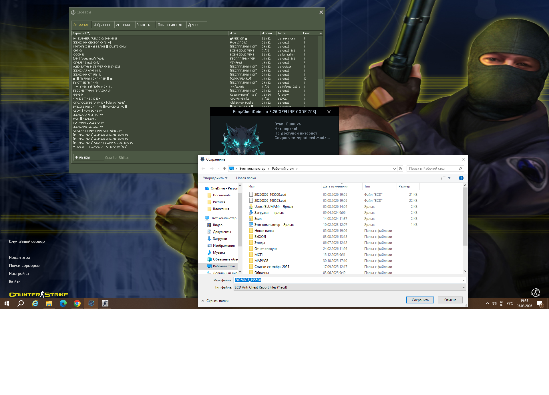Expand Этот компьютер breadcrumb chevron
Viewport: 549px width, 395px height.
[268, 169]
